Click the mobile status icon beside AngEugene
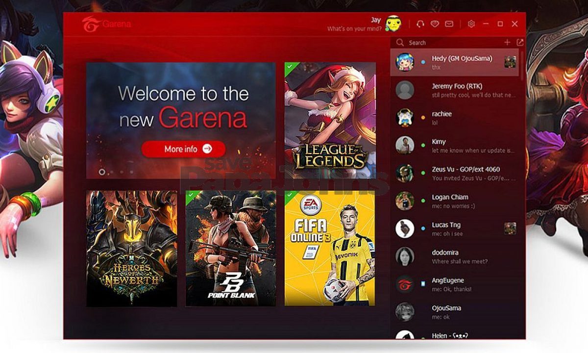 pos(423,284)
